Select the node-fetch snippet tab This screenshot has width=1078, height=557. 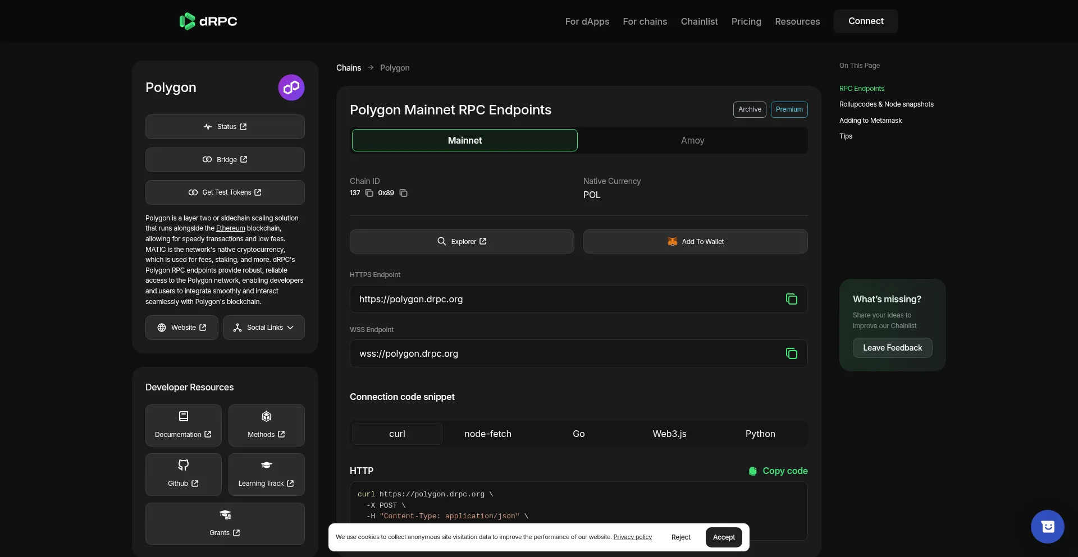[488, 434]
